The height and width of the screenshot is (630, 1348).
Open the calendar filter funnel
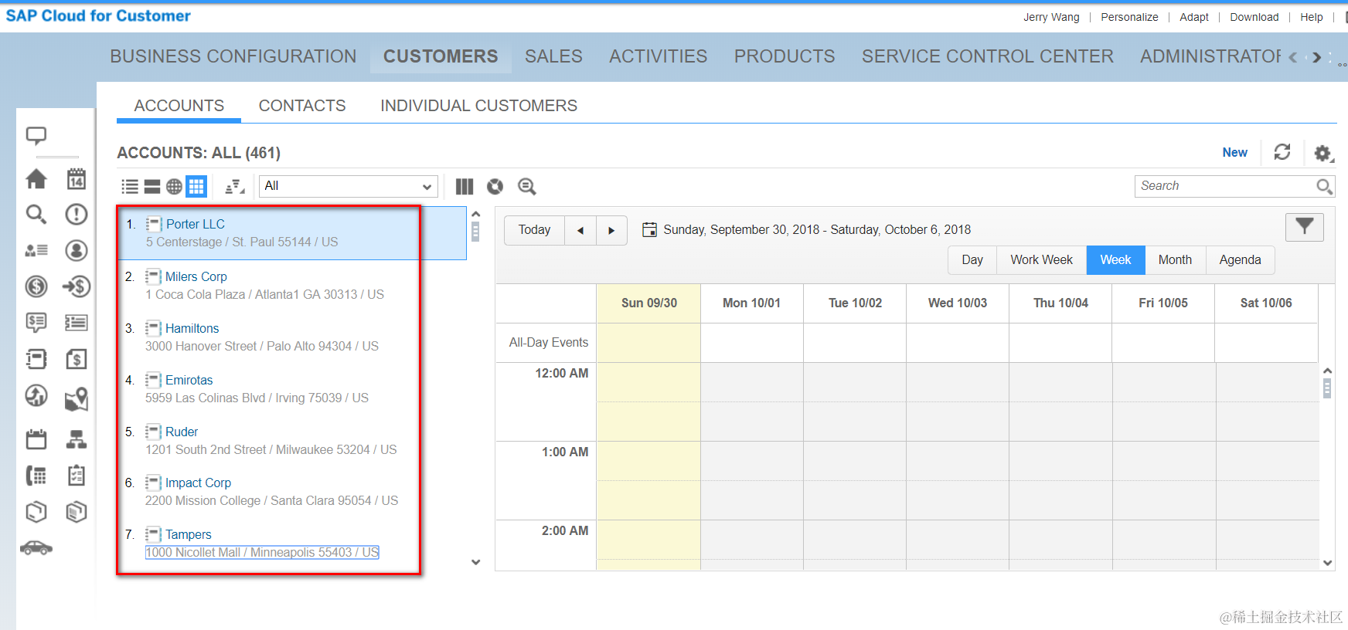click(x=1305, y=227)
